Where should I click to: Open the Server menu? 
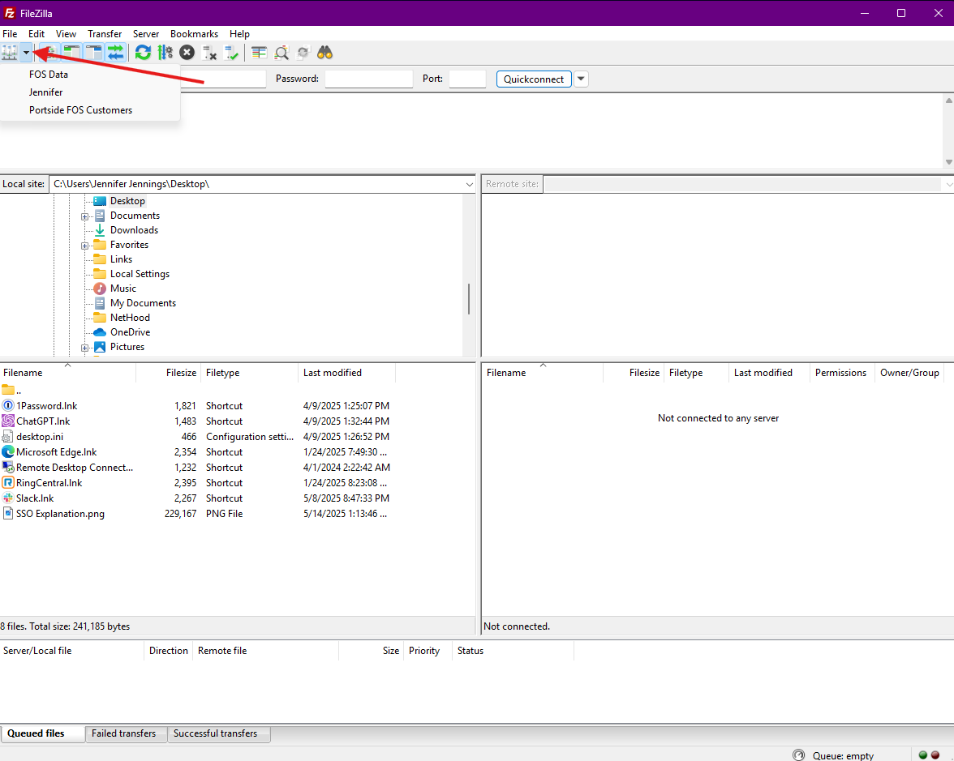pyautogui.click(x=146, y=34)
